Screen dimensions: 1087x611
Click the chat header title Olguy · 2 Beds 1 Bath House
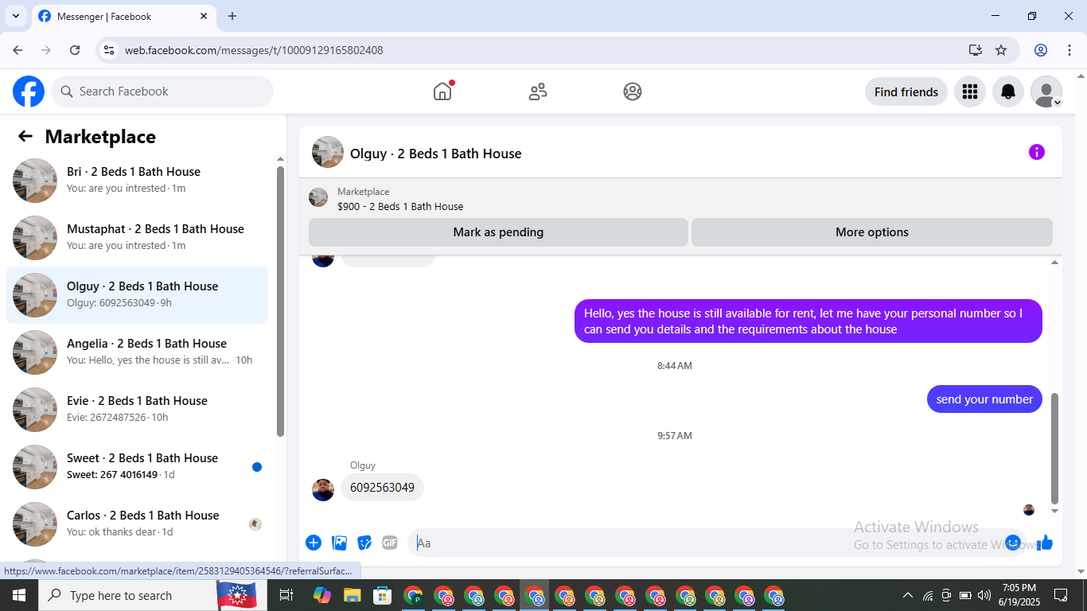436,154
